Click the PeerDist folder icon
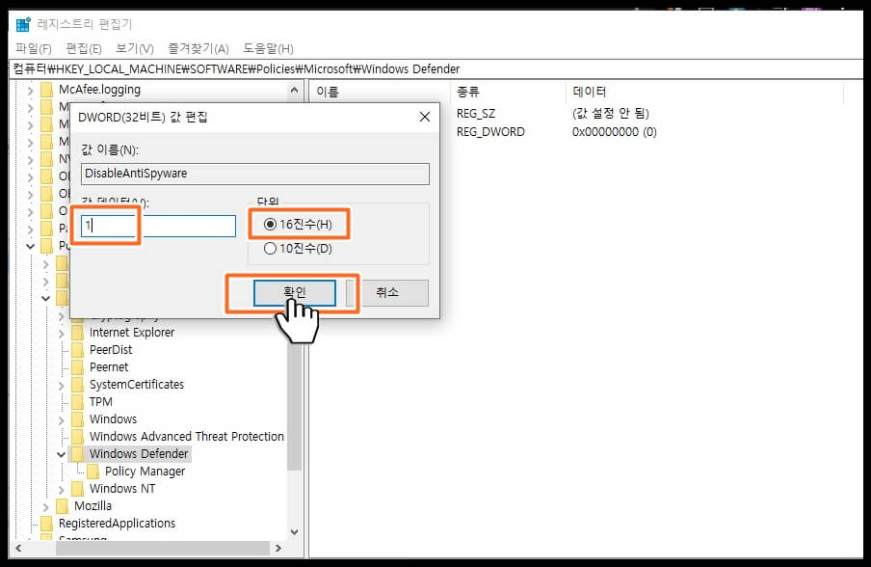 [78, 350]
